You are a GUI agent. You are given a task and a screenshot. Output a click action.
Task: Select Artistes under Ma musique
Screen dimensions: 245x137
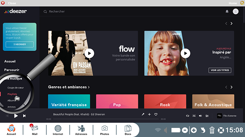12,107
